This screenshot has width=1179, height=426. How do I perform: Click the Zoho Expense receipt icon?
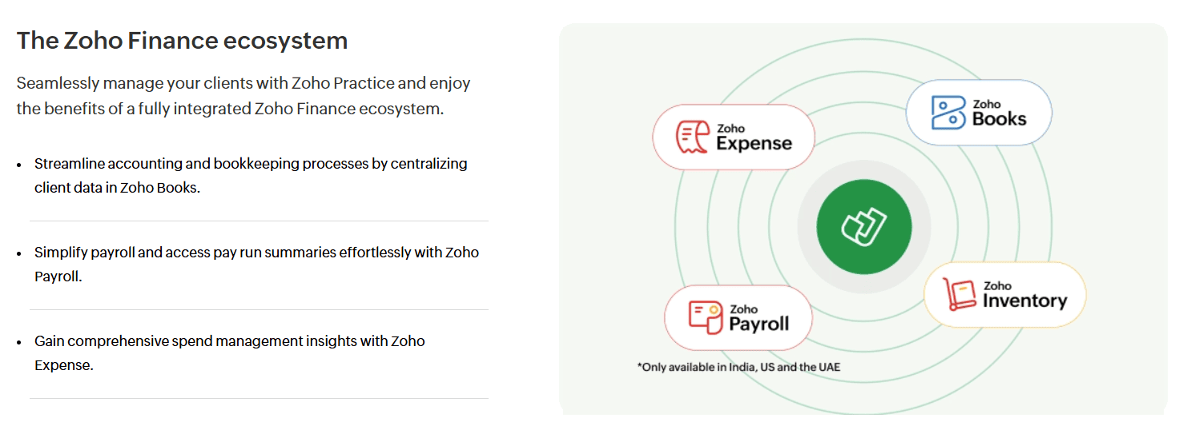693,137
